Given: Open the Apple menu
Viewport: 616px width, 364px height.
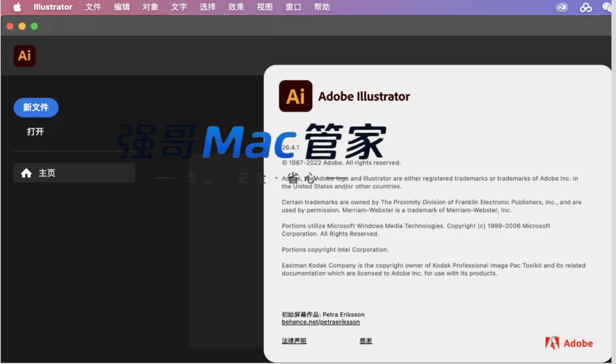Looking at the screenshot, I should [17, 7].
